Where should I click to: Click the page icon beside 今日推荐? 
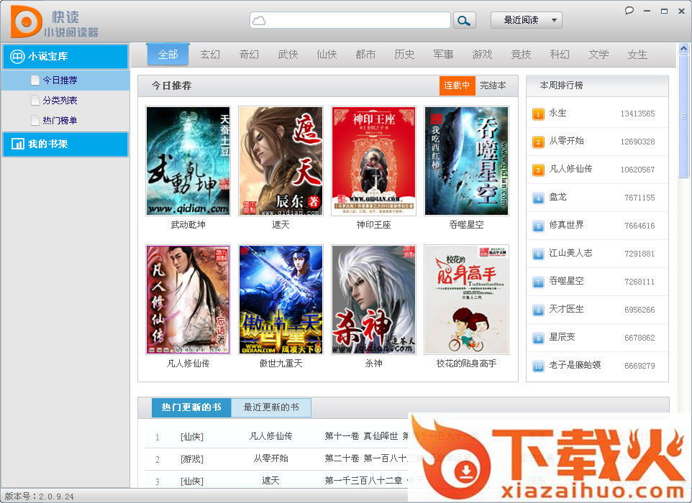[35, 80]
